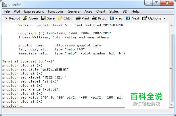Maximize the gnuplot window

point(156,3)
